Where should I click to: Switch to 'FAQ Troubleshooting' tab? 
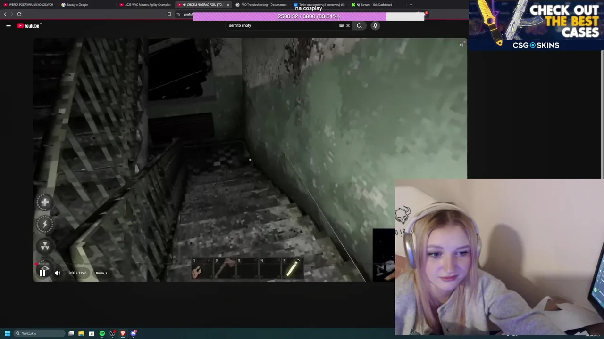coord(261,5)
